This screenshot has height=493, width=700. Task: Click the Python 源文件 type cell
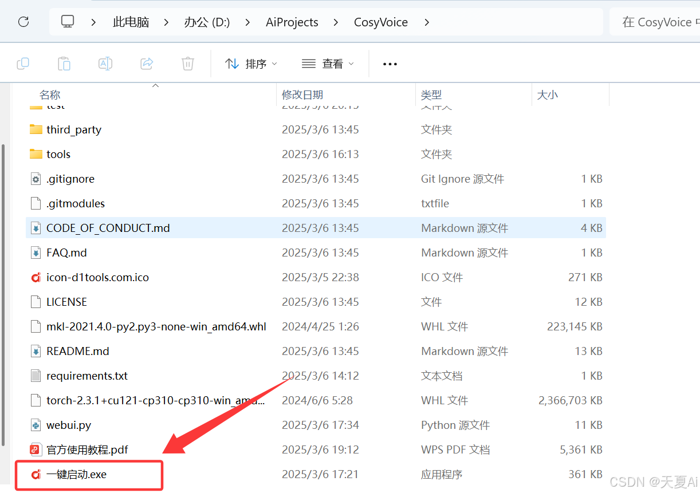tap(455, 425)
